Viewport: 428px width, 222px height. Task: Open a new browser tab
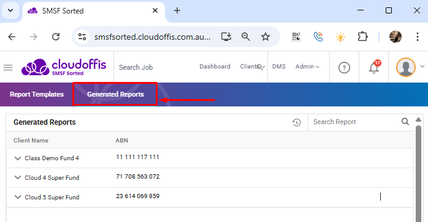(177, 10)
